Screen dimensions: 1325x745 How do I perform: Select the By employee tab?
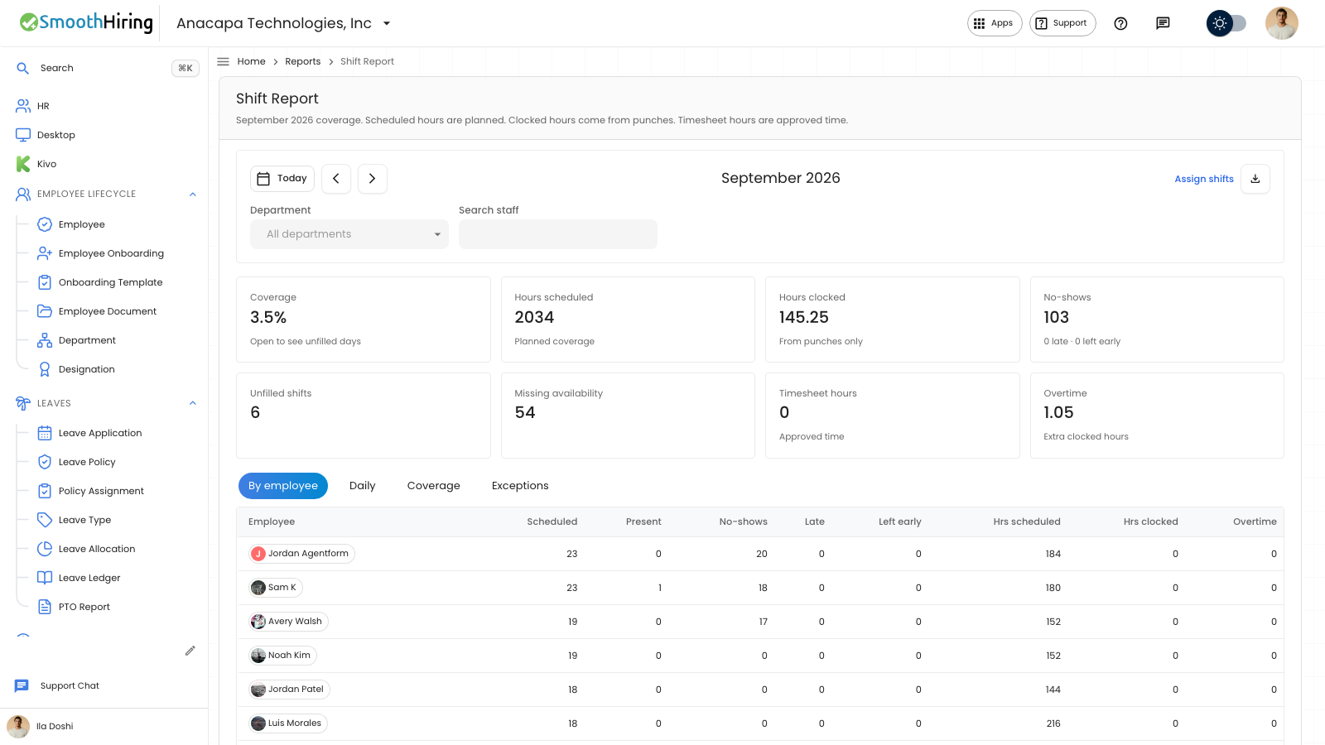[283, 486]
